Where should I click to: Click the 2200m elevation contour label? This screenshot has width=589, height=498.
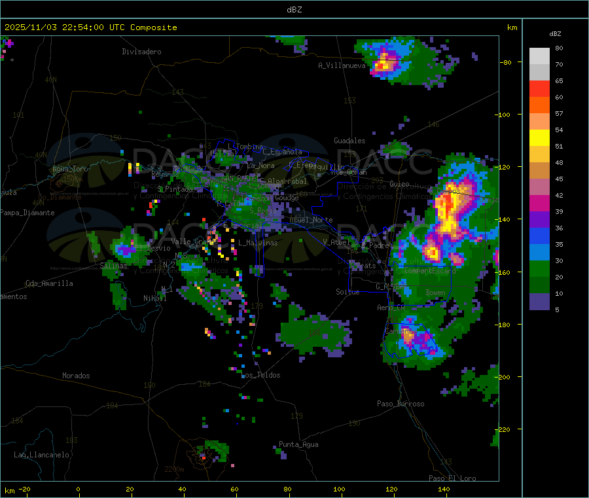(174, 469)
